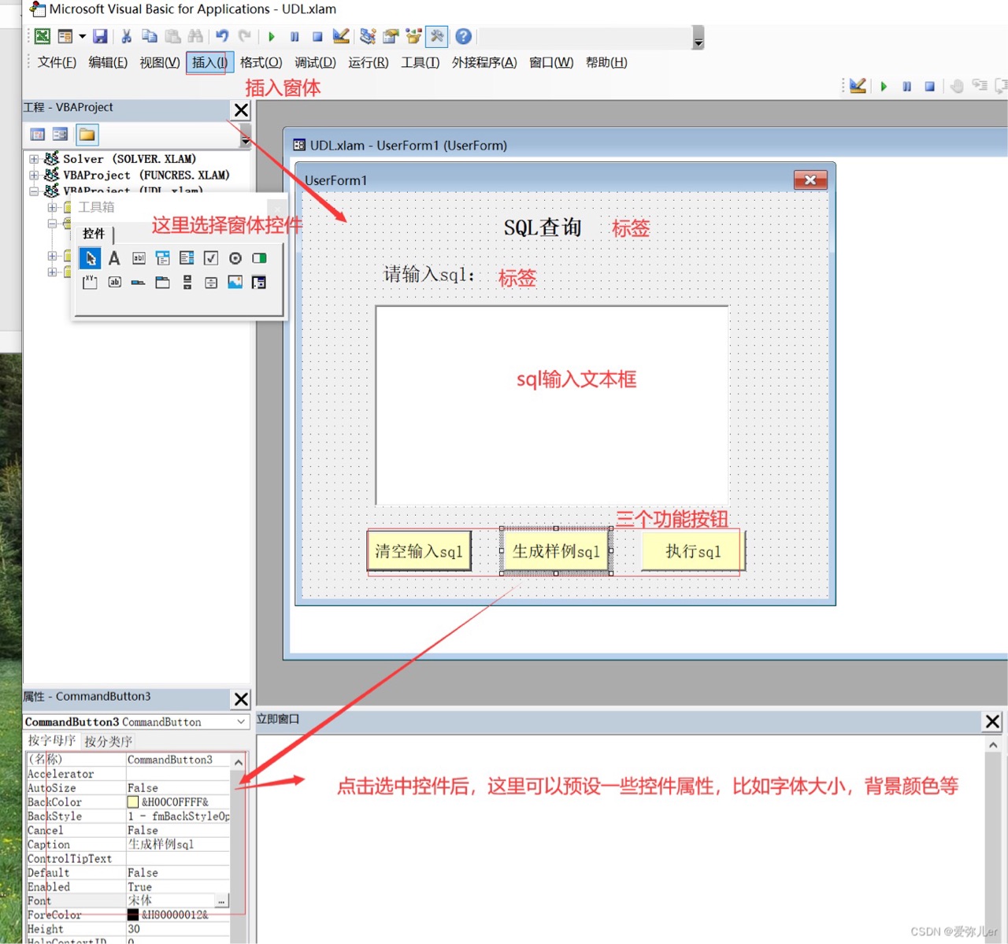Toggle Folders in the project panel
Screen dimensions: 1008x944
[87, 135]
